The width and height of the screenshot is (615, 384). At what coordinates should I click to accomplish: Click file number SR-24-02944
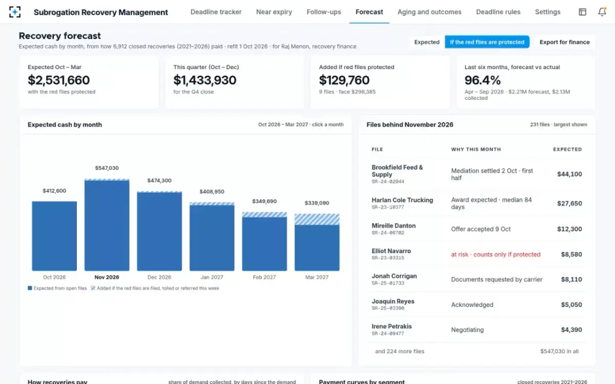click(388, 182)
